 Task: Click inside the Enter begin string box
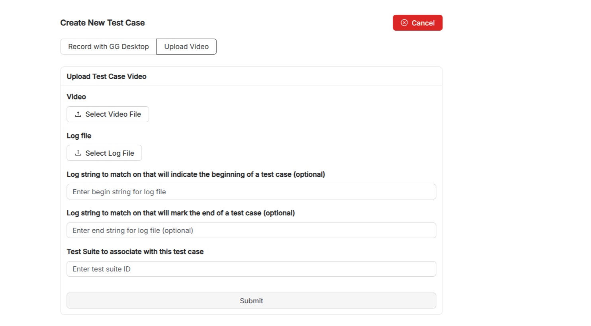(251, 191)
